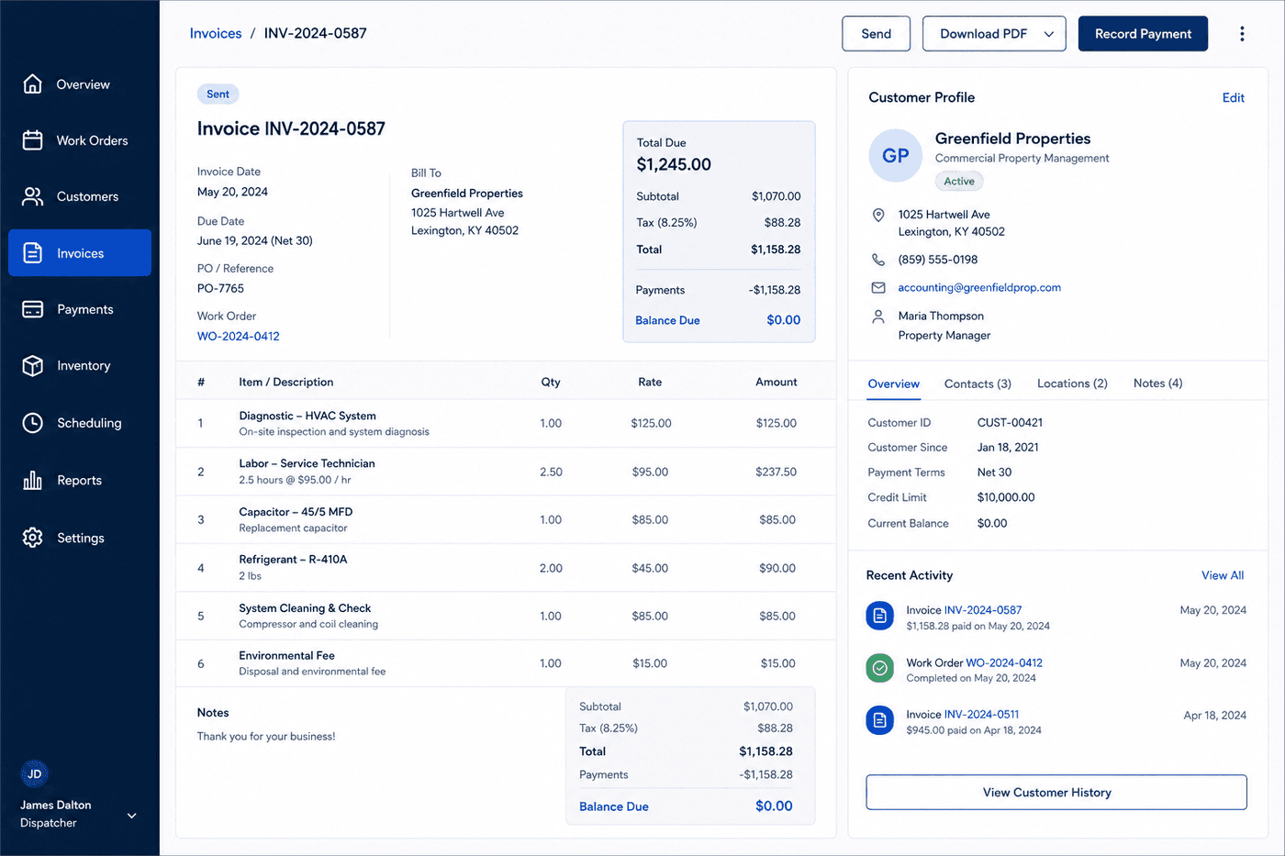This screenshot has height=856, width=1285.
Task: Open the Work Orders menu item
Action: 80,140
